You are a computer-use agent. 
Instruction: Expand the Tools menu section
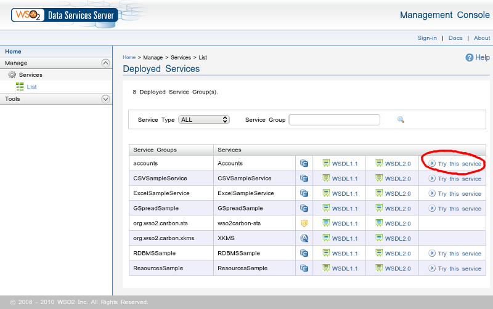pos(105,99)
